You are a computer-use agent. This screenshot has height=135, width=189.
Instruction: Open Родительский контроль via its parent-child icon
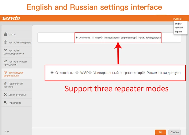tap(6, 83)
